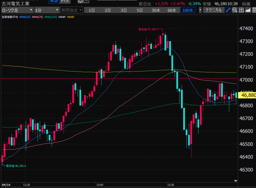Toggle the WMA(75) legend label
Screen dimensions: 256x188
click(37, 17)
